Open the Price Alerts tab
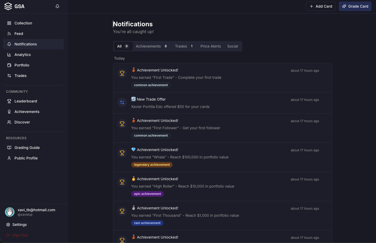 pos(211,46)
